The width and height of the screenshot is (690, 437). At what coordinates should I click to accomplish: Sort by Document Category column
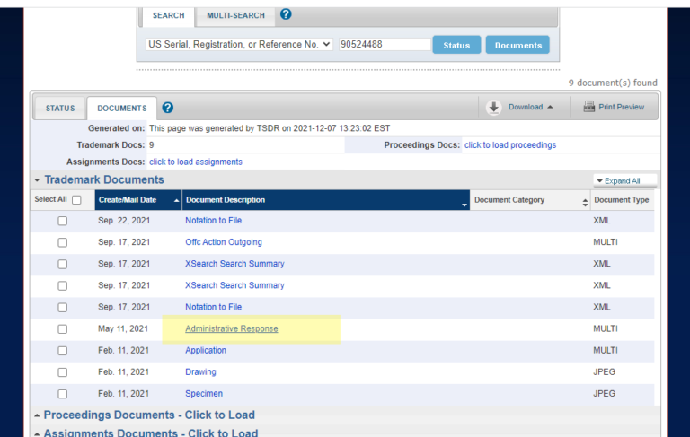(530, 200)
